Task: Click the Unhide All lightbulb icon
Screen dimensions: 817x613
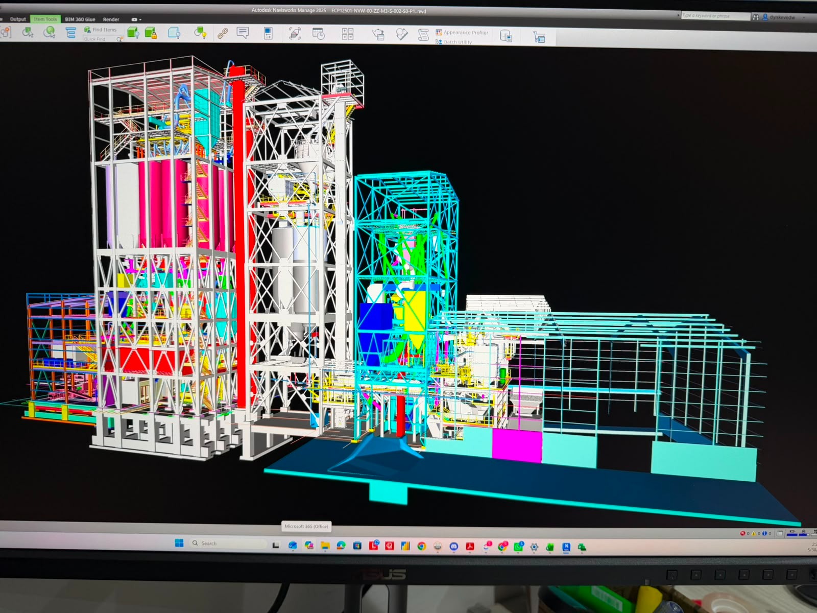Action: point(200,34)
